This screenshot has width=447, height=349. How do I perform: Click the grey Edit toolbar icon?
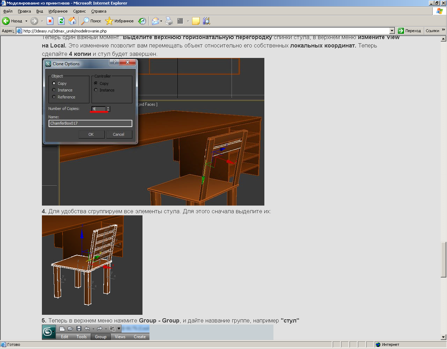pyautogui.click(x=180, y=21)
